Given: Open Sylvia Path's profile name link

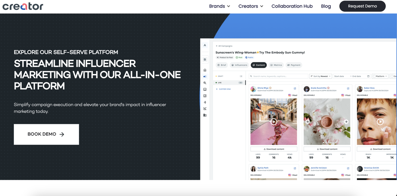Looking at the screenshot, I should (x=263, y=168).
